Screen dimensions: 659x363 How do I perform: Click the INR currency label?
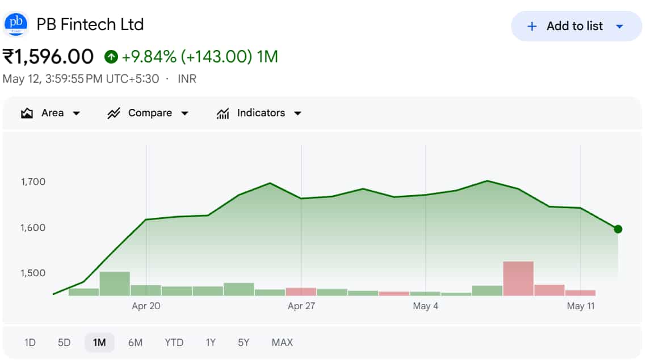187,79
